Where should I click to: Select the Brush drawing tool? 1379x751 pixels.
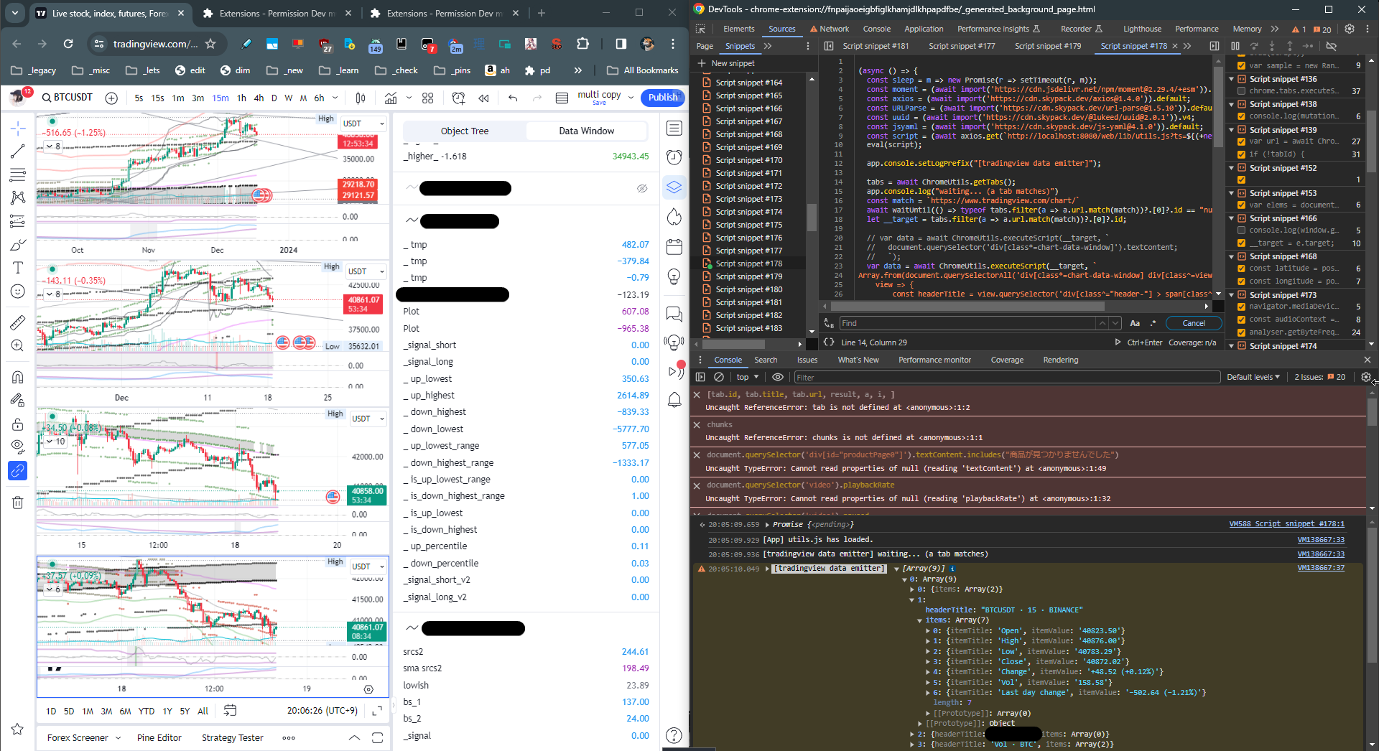[17, 246]
